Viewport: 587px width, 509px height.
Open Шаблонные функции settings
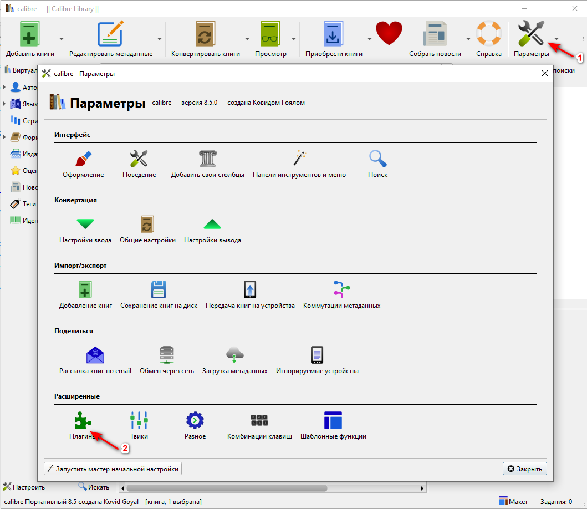coord(333,421)
